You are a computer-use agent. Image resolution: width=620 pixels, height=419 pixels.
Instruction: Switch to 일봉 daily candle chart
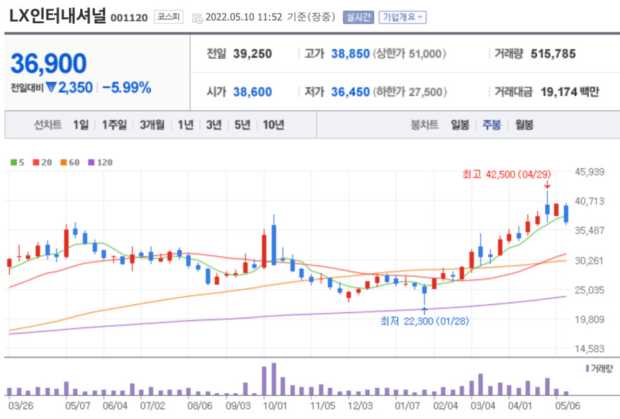460,125
